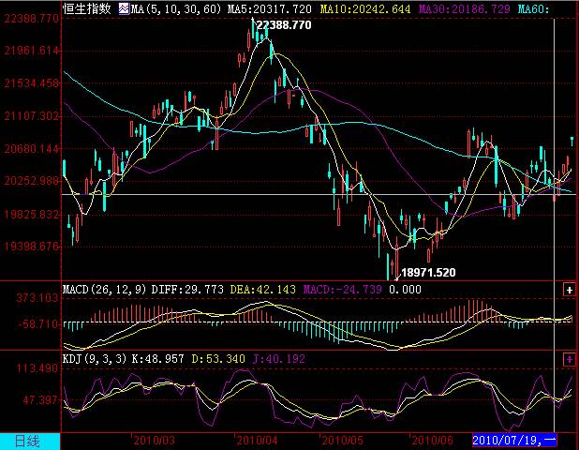Viewport: 579px width, 450px height.
Task: Click the 19825.832 price axis label
Action: point(31,215)
